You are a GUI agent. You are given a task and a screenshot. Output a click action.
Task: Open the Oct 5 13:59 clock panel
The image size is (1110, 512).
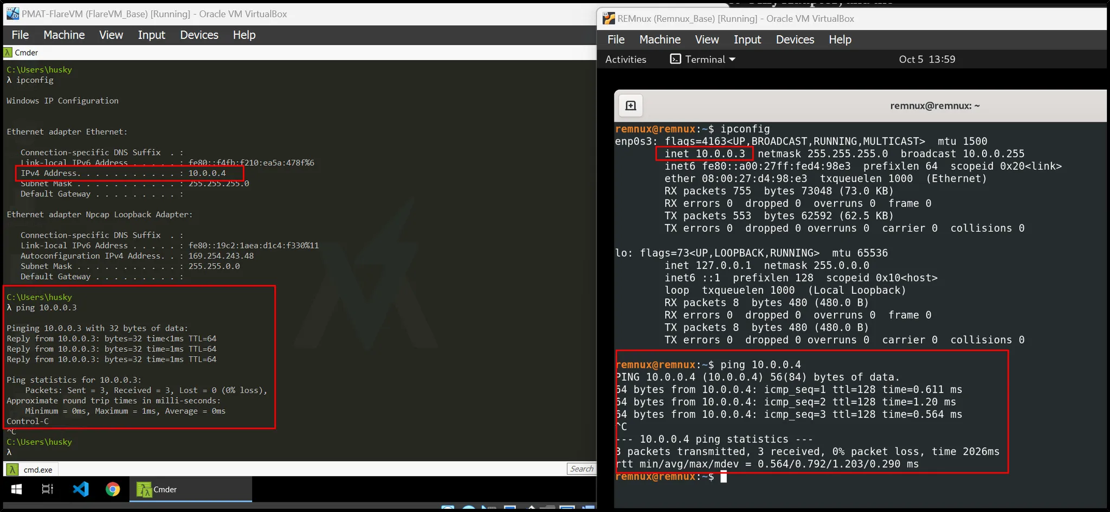click(927, 59)
